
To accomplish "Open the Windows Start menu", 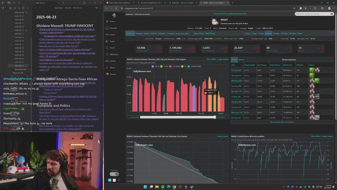I will click(145, 187).
